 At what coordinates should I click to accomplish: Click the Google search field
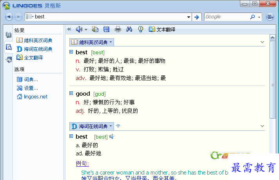tap(227, 17)
